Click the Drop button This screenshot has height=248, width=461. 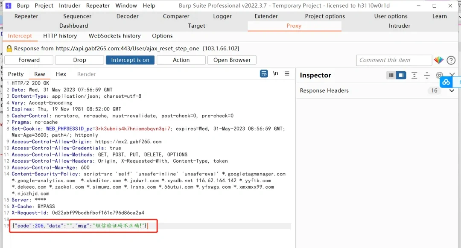(79, 60)
